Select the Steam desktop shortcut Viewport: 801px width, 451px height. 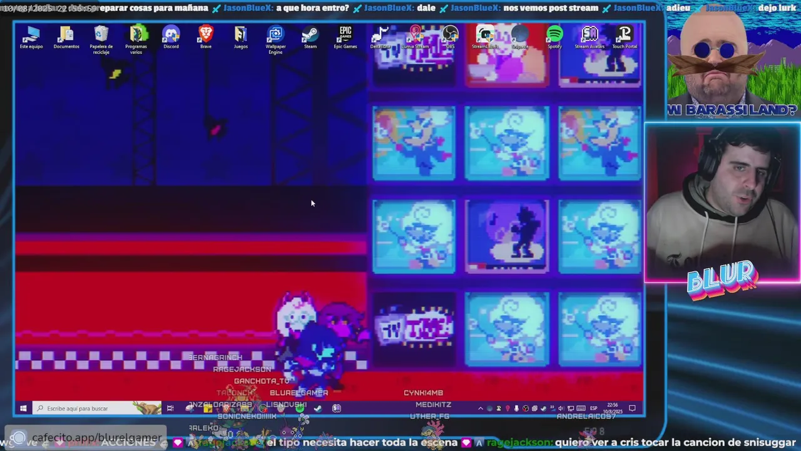(x=310, y=38)
